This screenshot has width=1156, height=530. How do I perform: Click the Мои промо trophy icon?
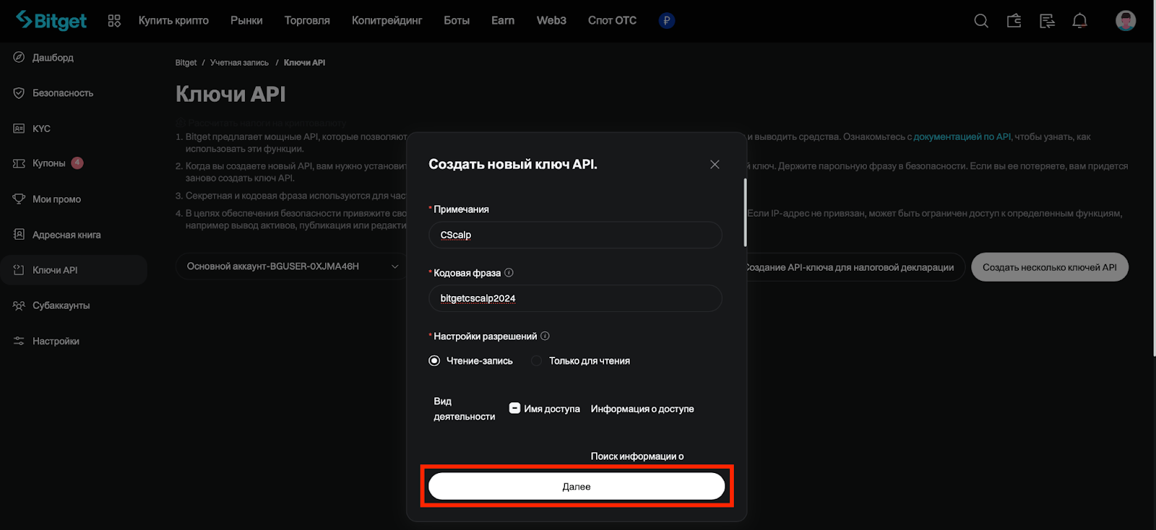tap(19, 199)
